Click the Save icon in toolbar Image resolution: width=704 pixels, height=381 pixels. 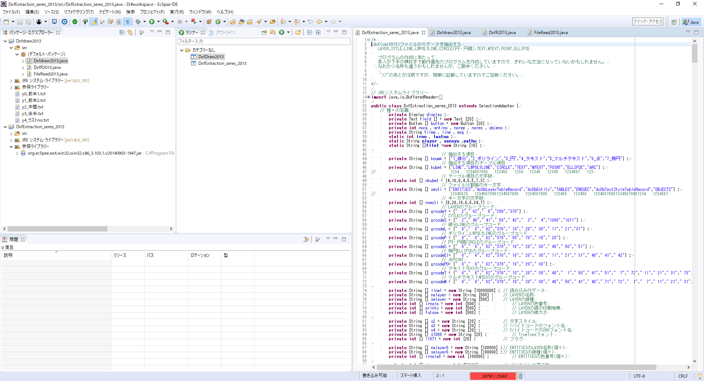coord(20,22)
